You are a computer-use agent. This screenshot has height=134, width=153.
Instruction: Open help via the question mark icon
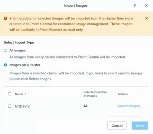(135, 5)
